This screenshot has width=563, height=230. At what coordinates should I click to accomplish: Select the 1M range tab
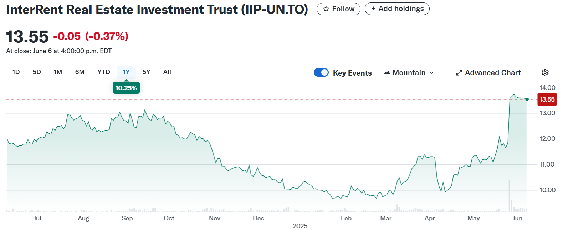coord(58,72)
